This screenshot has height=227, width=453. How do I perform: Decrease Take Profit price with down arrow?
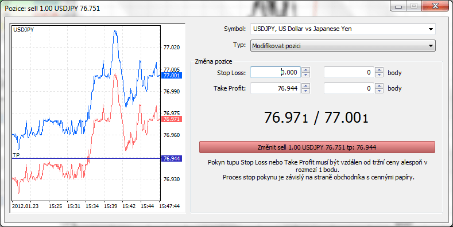coord(305,91)
